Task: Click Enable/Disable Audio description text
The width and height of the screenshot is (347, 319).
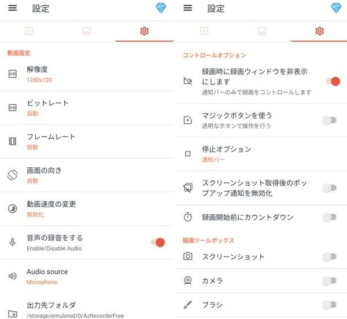Action: 54,248
